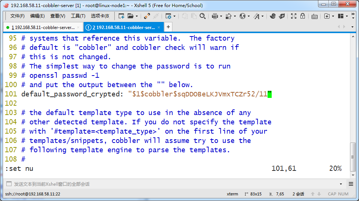The image size is (359, 201).
Task: Click the Open Session folder icon
Action: [131, 16]
